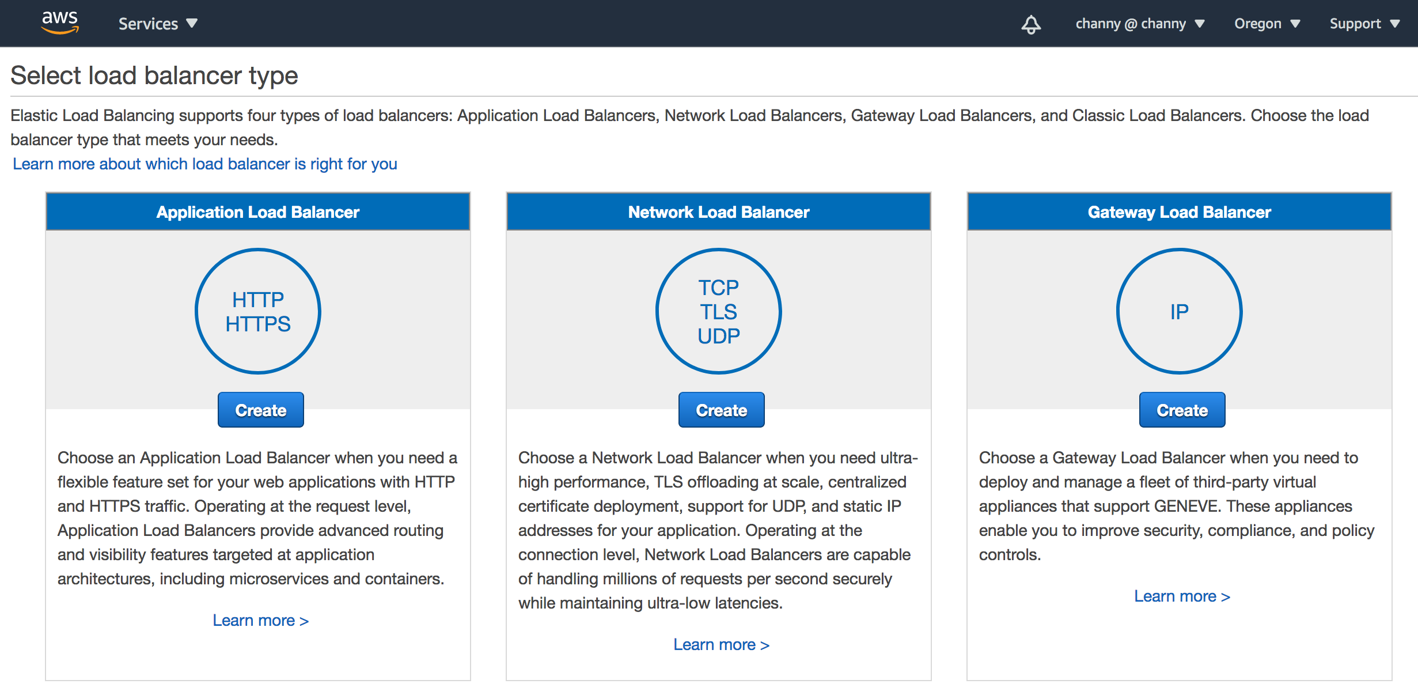Open the notifications bell icon

pos(1031,24)
